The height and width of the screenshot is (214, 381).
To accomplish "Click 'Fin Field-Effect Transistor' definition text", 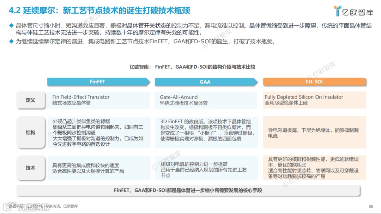I will pyautogui.click(x=81, y=97).
